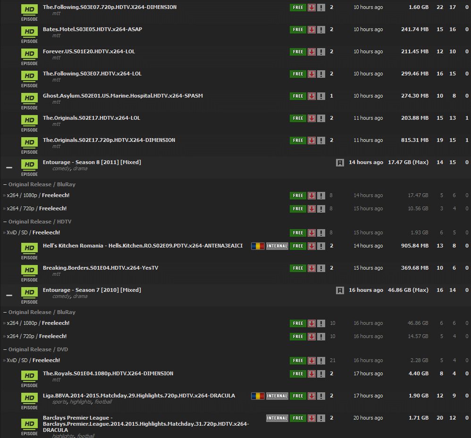This screenshot has width=471, height=438.
Task: Download Entourage Season 7 XviD SD torrent
Action: click(311, 361)
